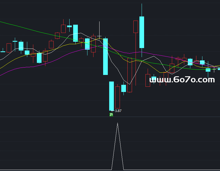Click the red hollow candle beside 3.87 label

(117, 97)
